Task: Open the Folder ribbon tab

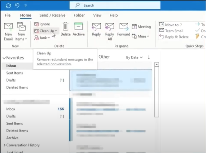Action: click(x=79, y=15)
